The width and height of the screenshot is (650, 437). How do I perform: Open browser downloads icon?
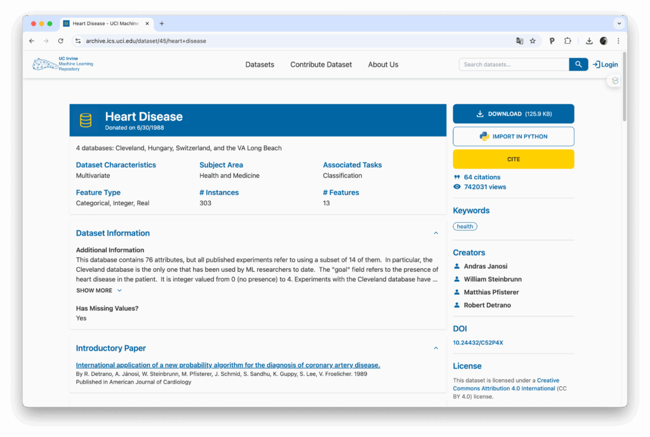(x=589, y=41)
